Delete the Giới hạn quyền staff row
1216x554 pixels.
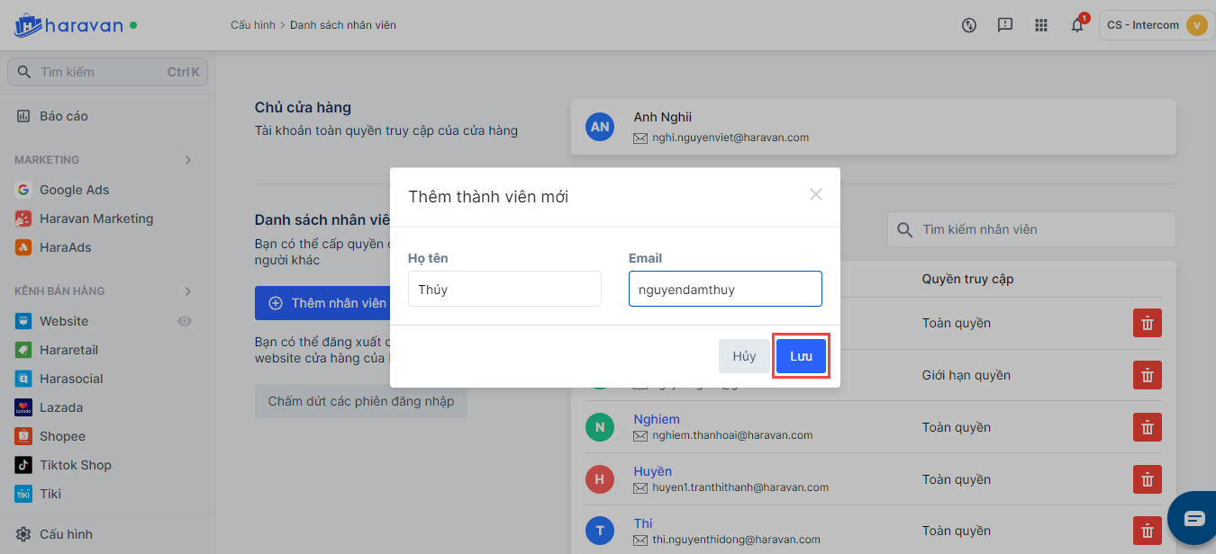click(1147, 375)
